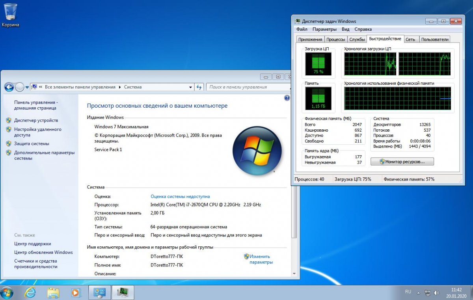Image resolution: width=473 pixels, height=300 pixels.
Task: Open 'Центр обновления Windows' link
Action: click(x=43, y=252)
